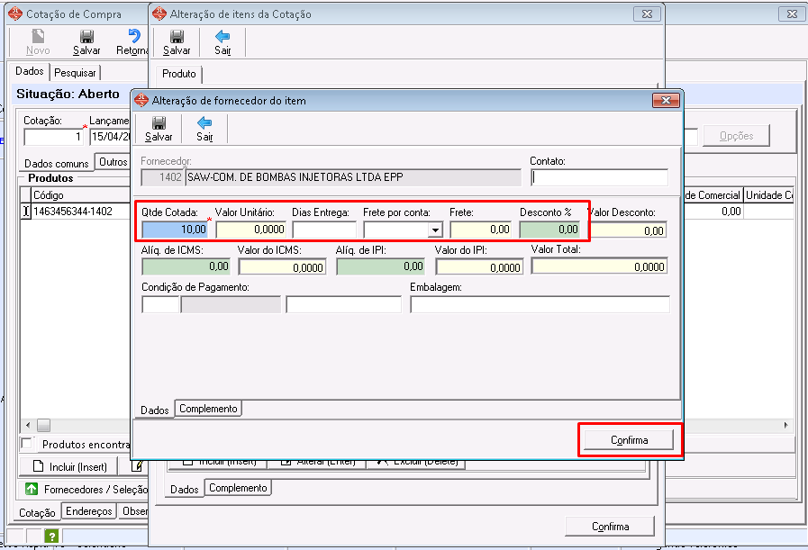Click Confirma in Alteração de itens window
Screen dimensions: 808x550
[x=610, y=527]
